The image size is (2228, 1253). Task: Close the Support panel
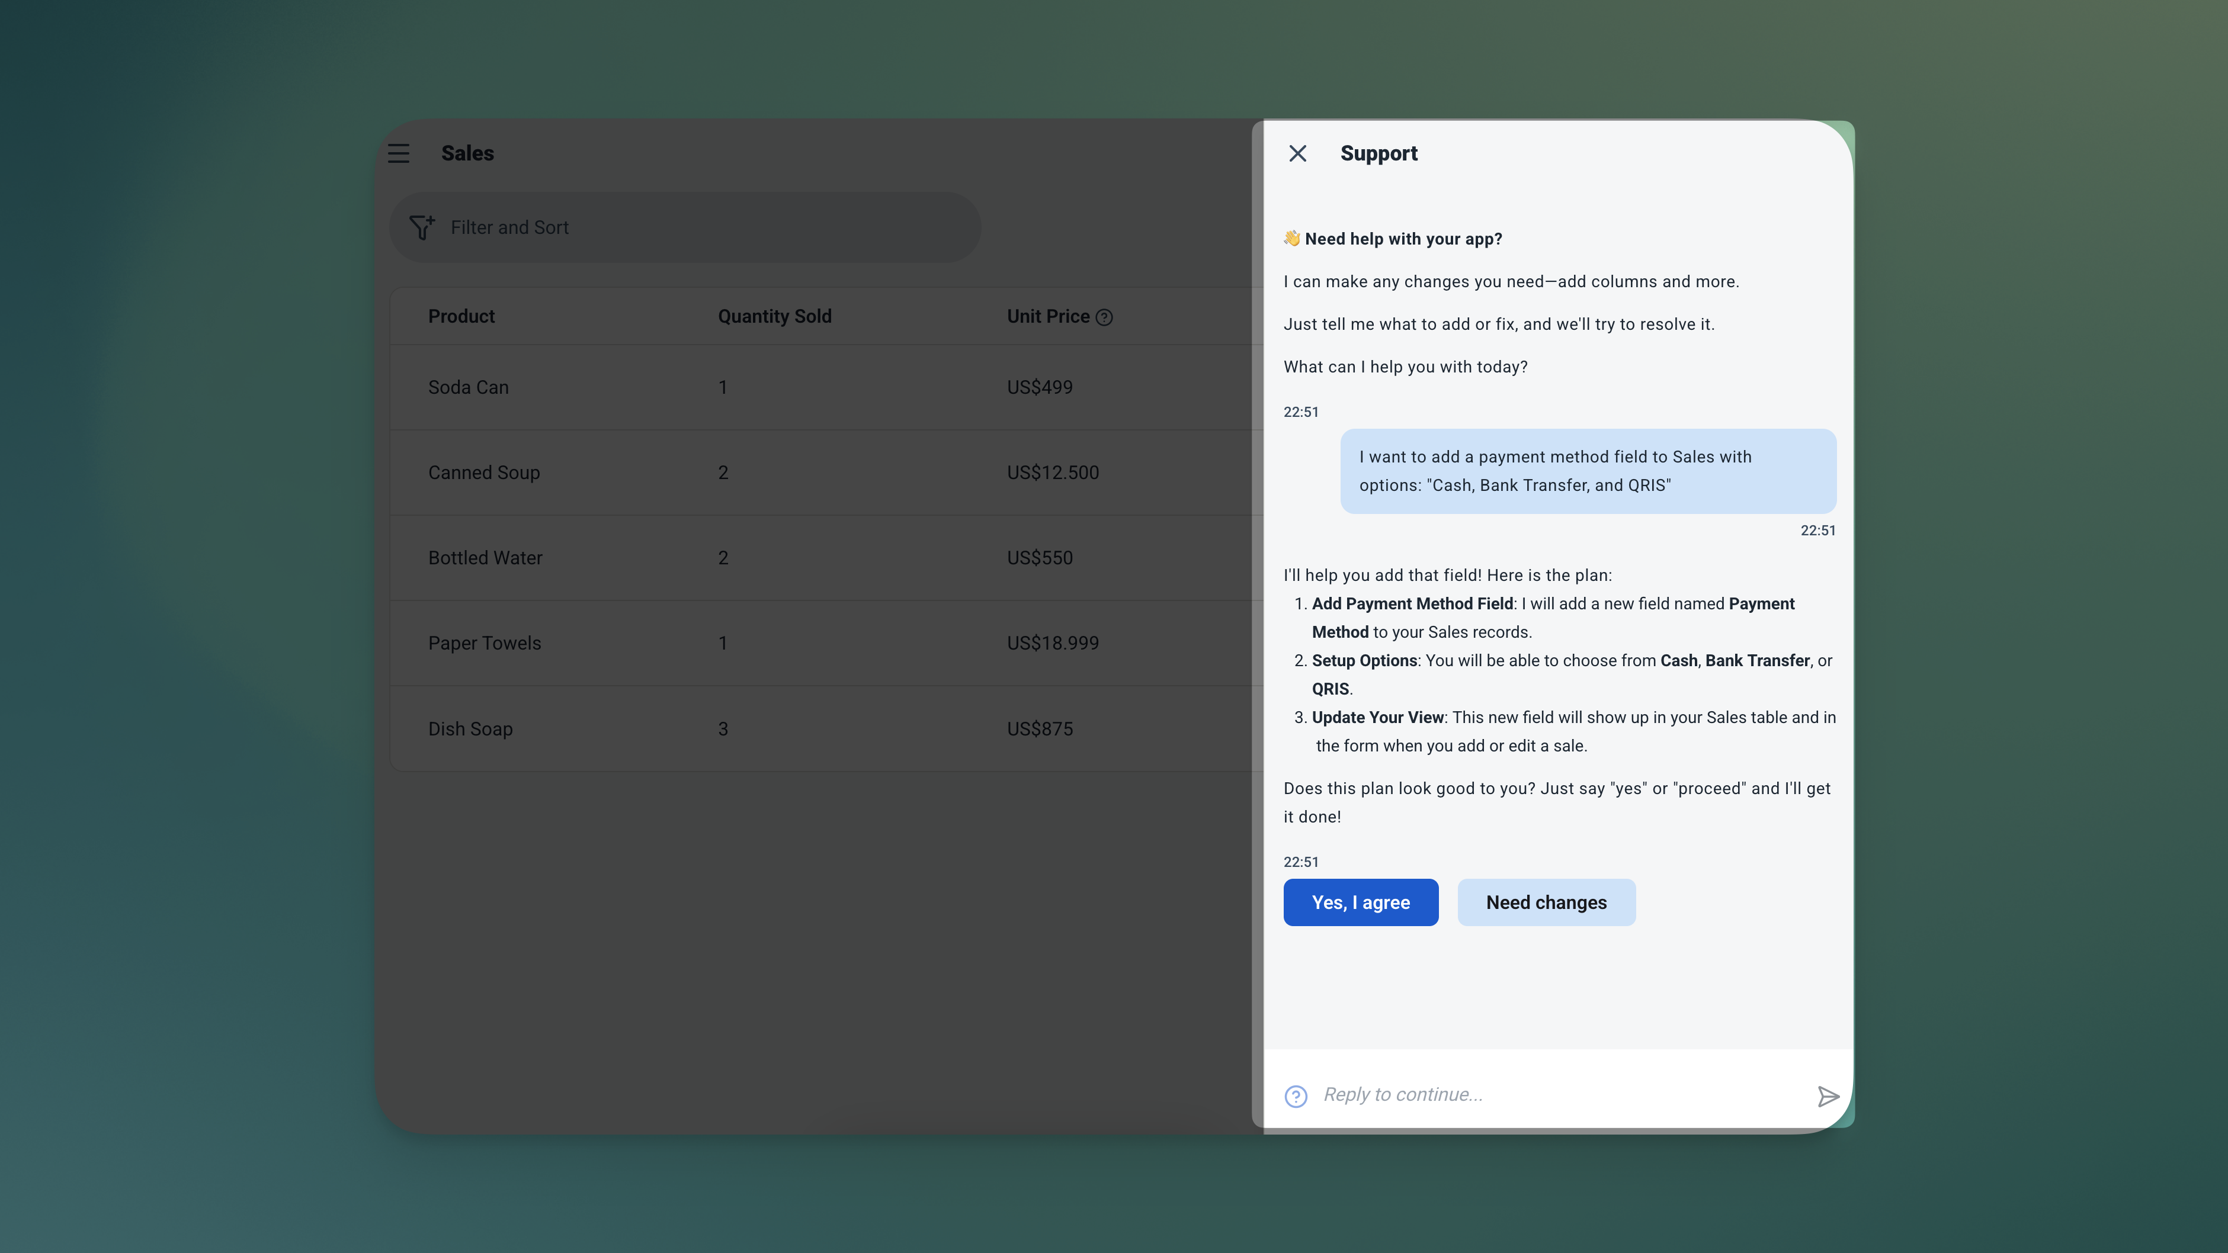coord(1297,153)
